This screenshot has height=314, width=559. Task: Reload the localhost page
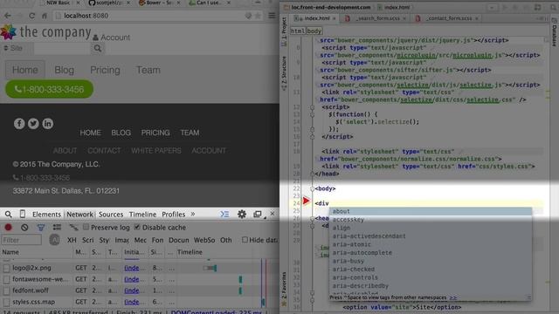[31, 16]
